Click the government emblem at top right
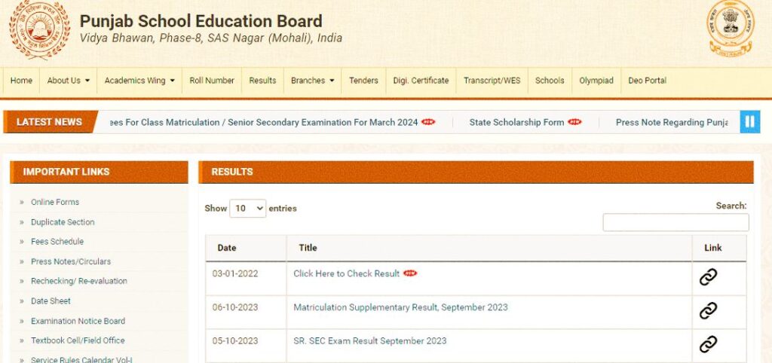The width and height of the screenshot is (772, 363). (730, 29)
